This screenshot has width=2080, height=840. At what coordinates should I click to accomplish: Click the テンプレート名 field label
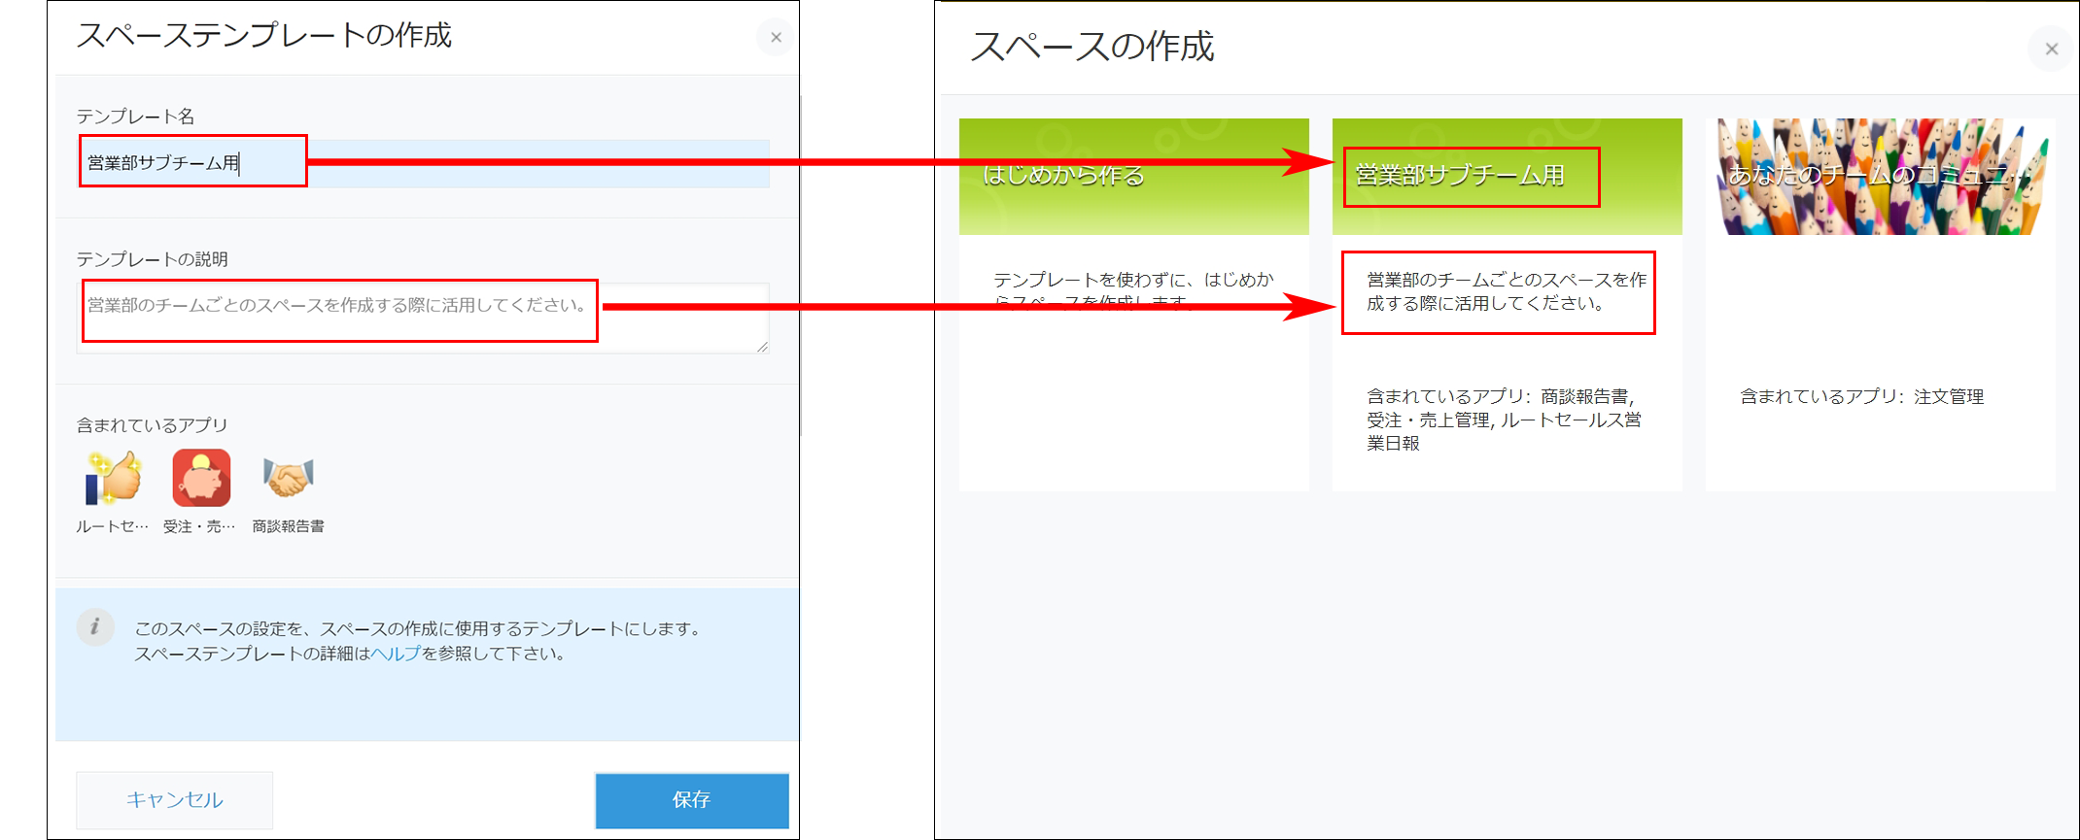tap(136, 117)
